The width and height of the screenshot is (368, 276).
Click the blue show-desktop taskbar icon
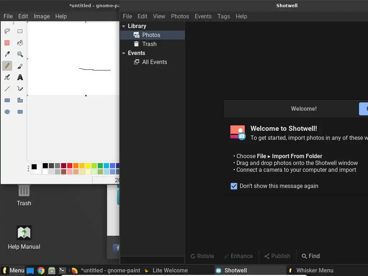point(30,271)
